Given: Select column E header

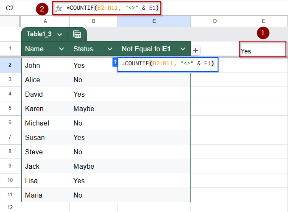Looking at the screenshot, I should tap(263, 21).
